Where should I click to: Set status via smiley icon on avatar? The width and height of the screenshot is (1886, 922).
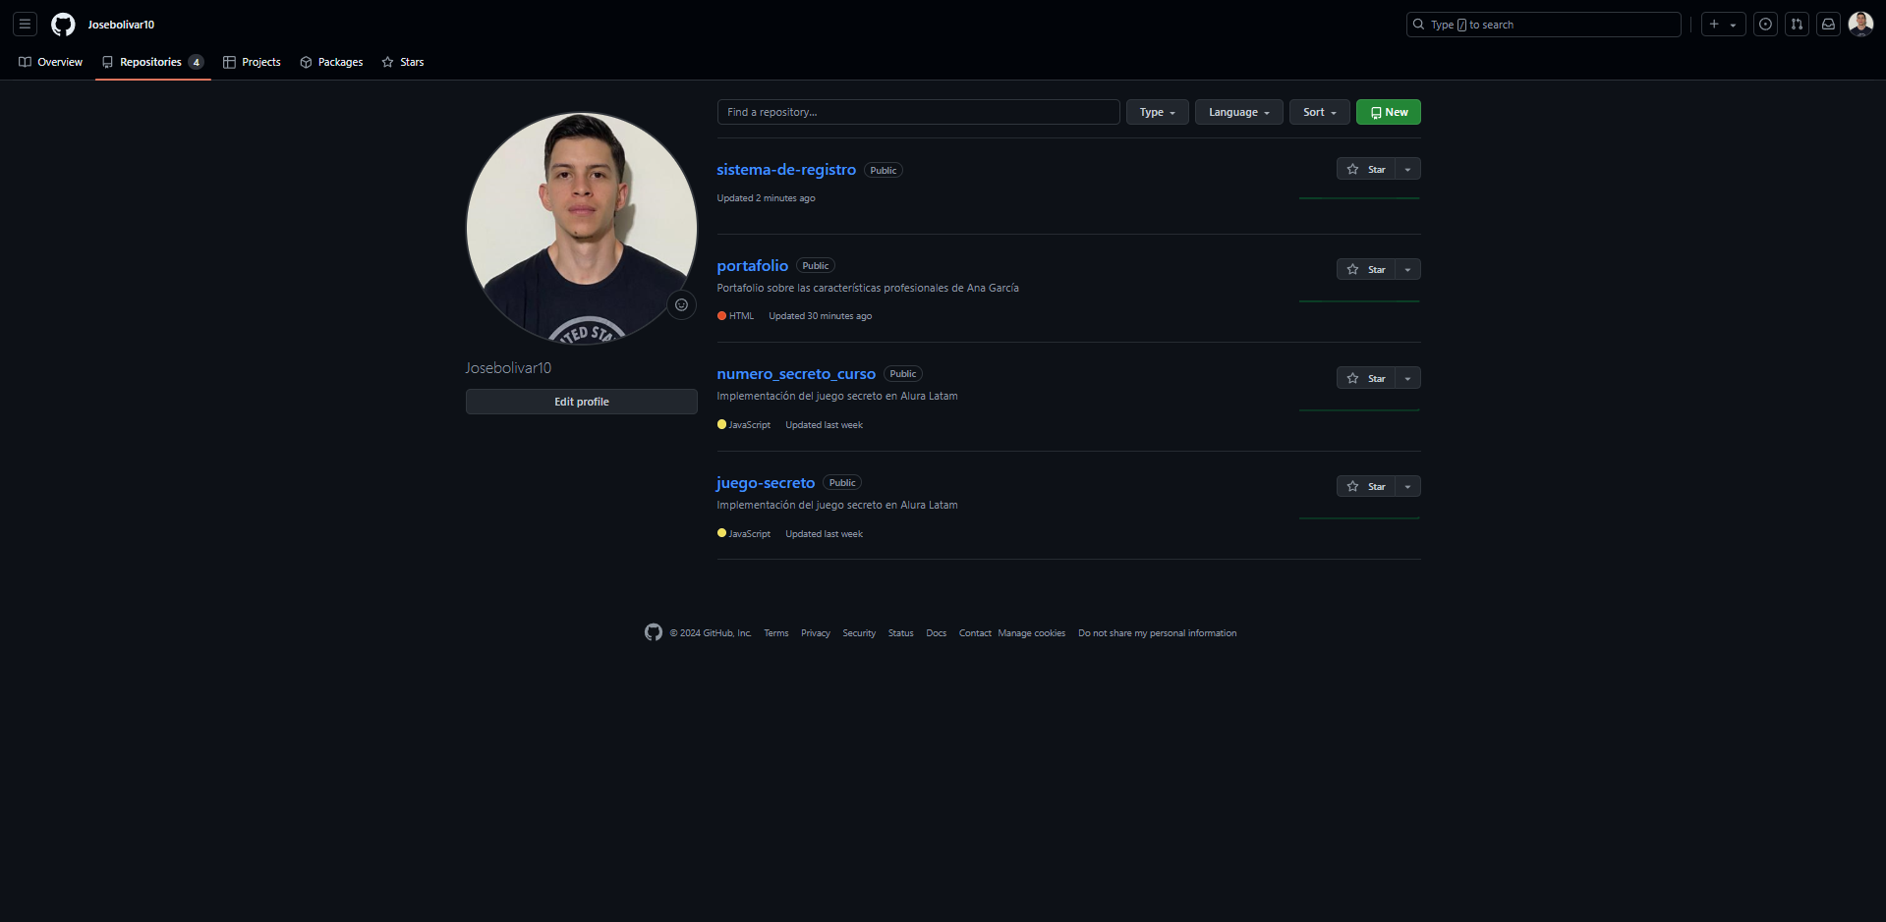(x=681, y=304)
